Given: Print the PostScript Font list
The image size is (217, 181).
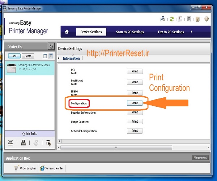Looking at the screenshot, I should click(135, 82).
